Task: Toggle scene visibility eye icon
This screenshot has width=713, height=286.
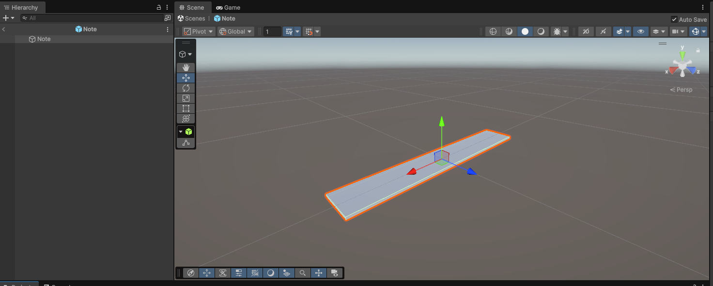Action: coord(640,31)
